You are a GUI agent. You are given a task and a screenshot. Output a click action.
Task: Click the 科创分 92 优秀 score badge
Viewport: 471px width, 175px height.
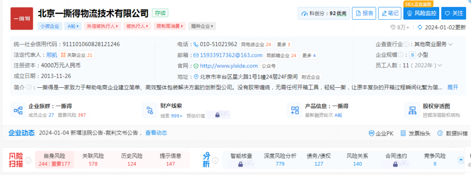coord(324,13)
